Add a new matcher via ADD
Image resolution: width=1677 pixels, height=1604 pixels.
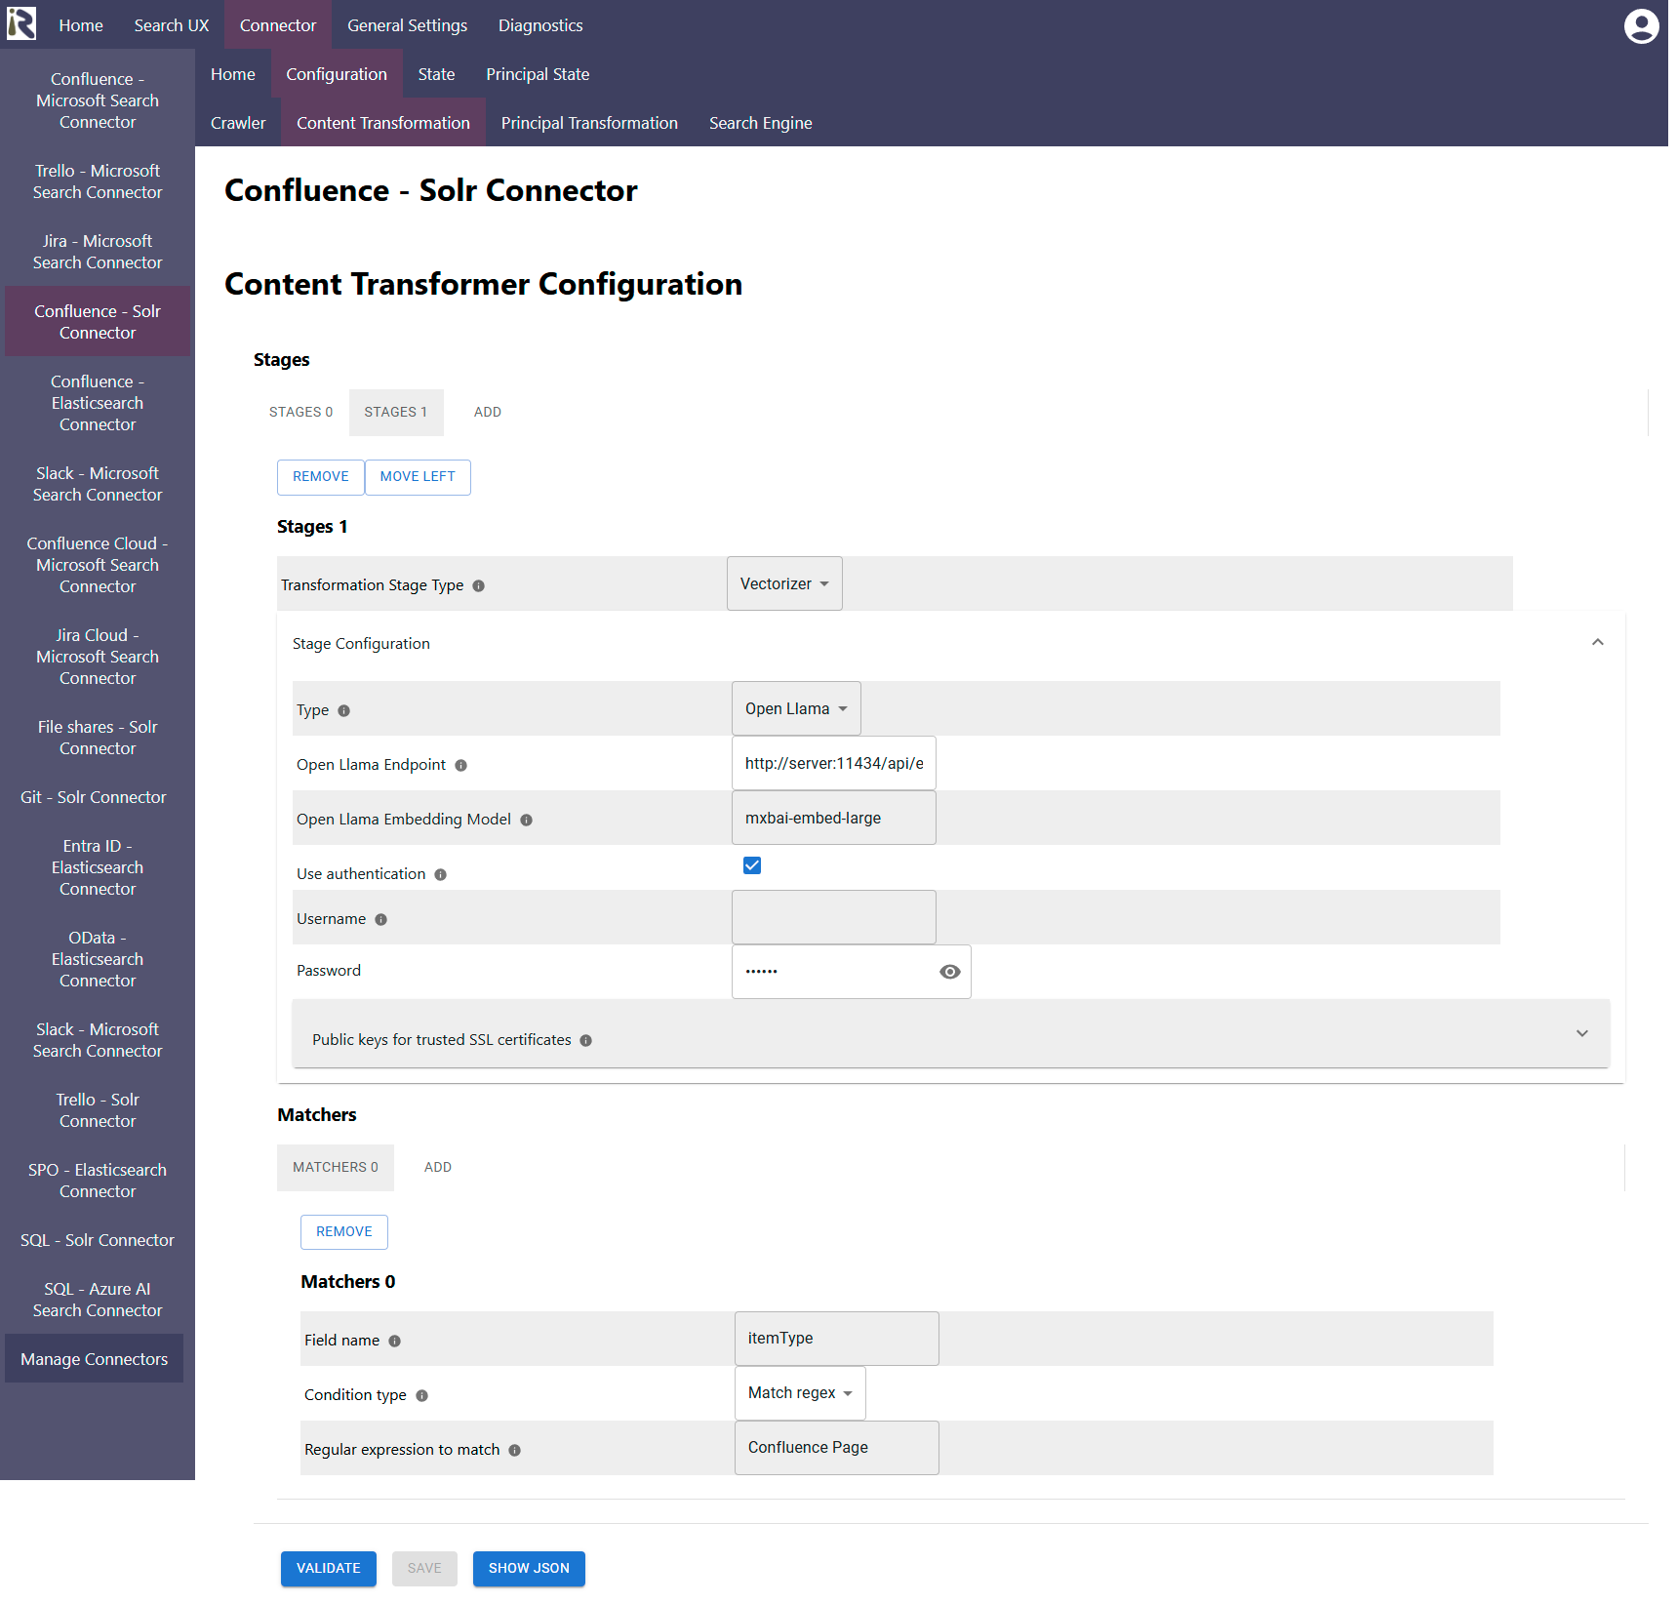(x=438, y=1168)
